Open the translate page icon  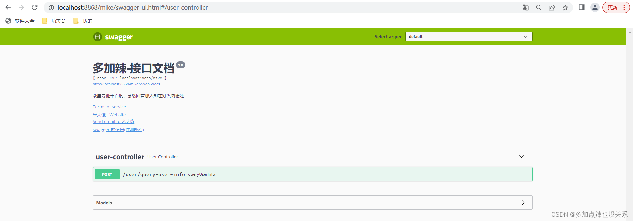(525, 8)
